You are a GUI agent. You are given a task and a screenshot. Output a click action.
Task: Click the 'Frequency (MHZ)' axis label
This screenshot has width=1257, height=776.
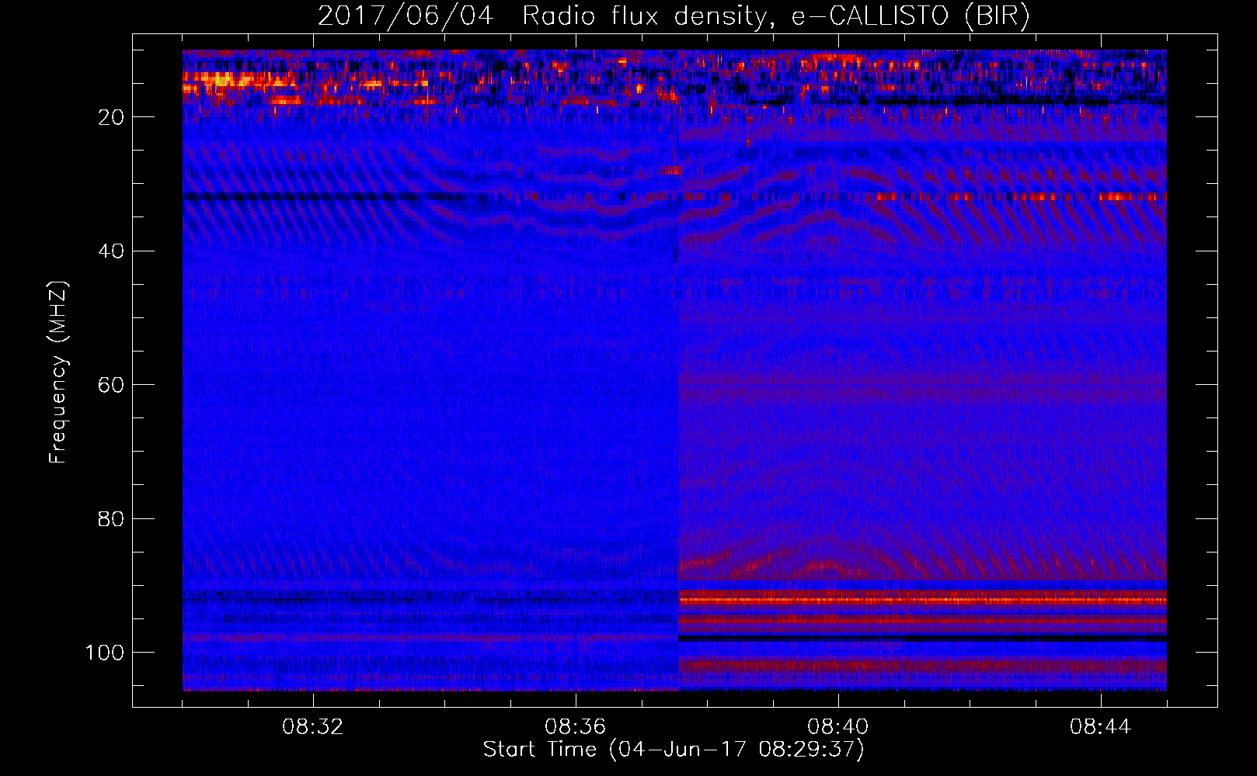point(58,372)
